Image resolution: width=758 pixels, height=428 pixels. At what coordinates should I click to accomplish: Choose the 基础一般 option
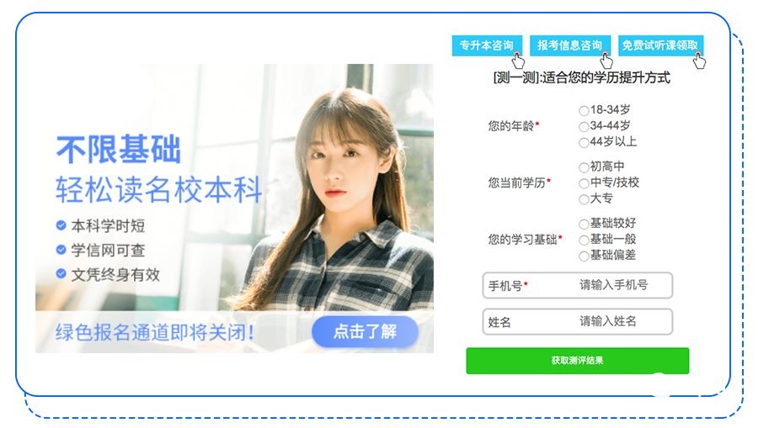coord(584,240)
